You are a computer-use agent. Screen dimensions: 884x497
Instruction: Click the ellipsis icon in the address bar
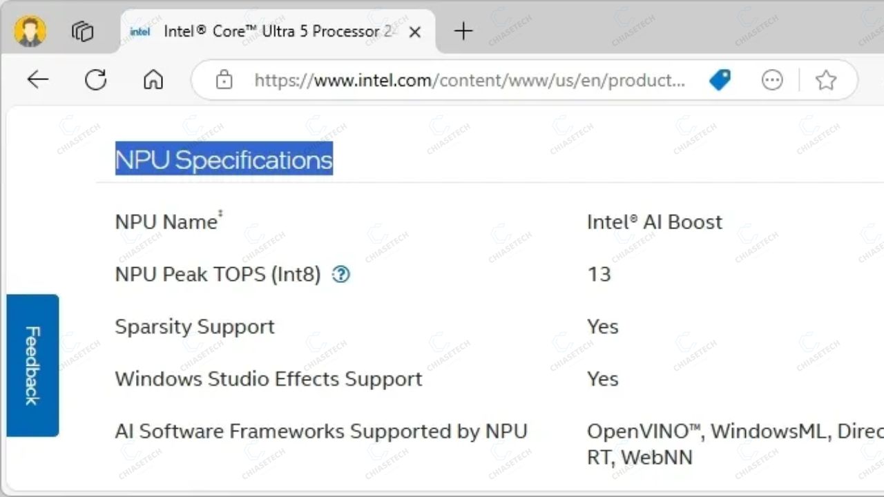click(x=772, y=80)
